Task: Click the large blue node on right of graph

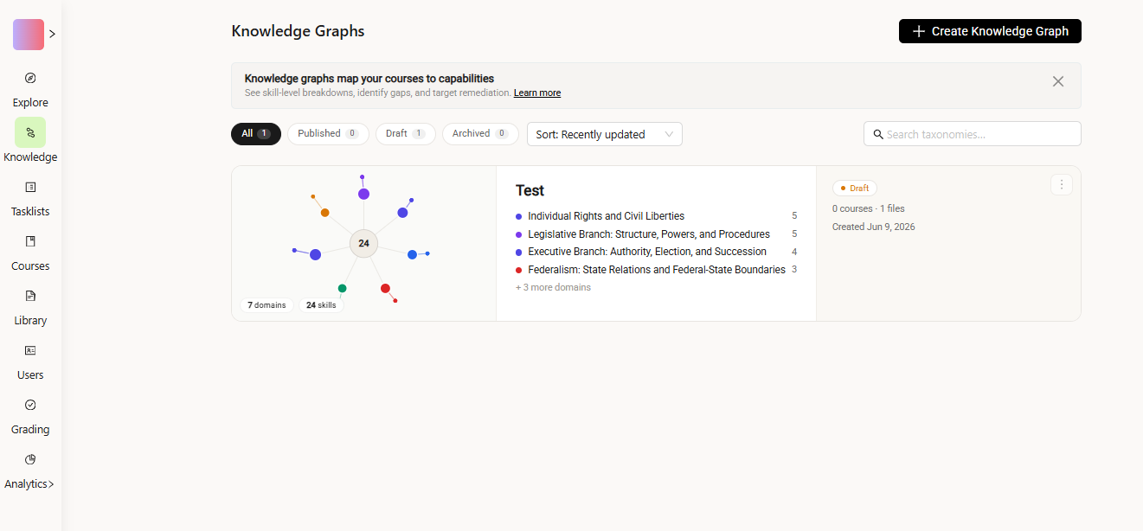Action: pos(412,254)
